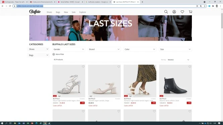Open the Bags menu in top navigation
Viewport: 223px width, 125px height.
coord(58,12)
